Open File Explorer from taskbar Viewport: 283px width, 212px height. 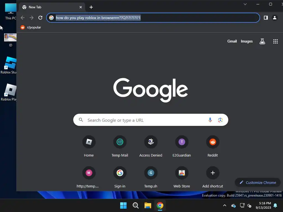tap(148, 205)
